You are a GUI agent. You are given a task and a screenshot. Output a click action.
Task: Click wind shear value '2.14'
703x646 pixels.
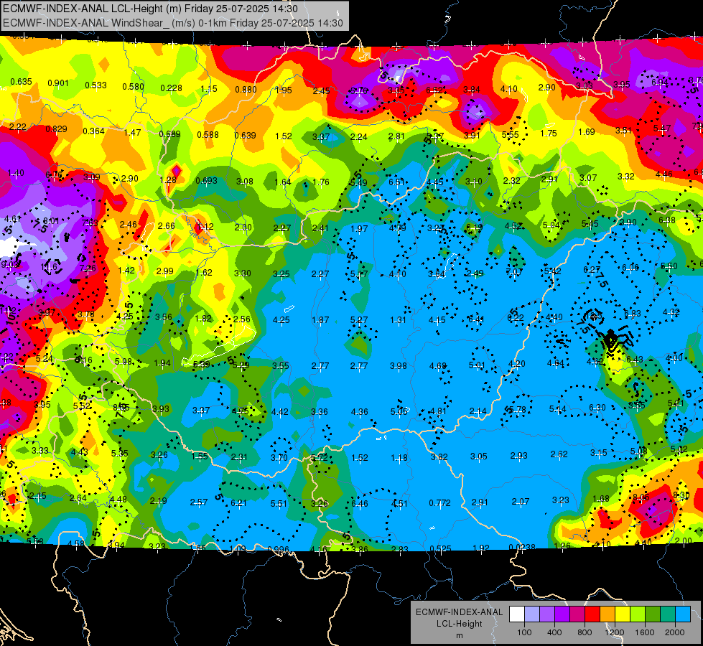click(x=478, y=411)
